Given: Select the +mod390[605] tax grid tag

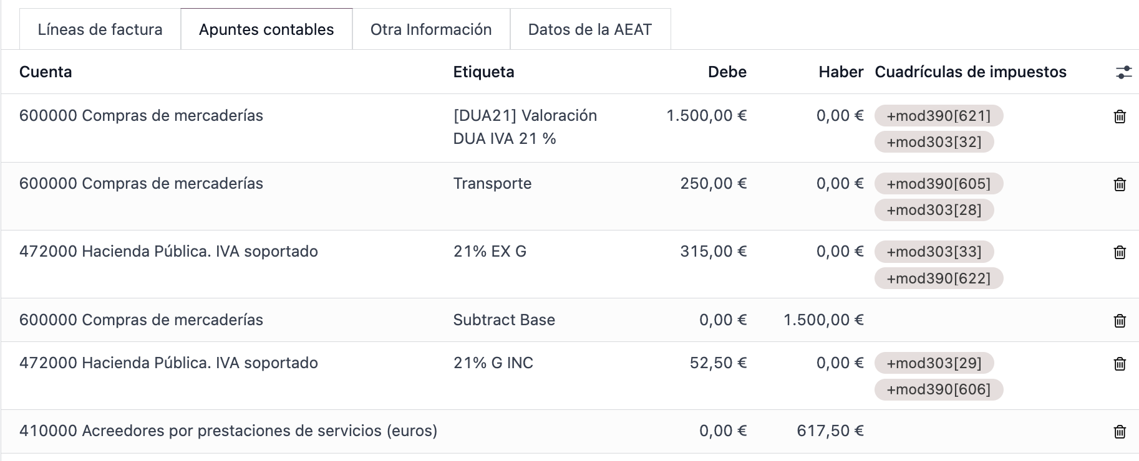Looking at the screenshot, I should [x=938, y=184].
